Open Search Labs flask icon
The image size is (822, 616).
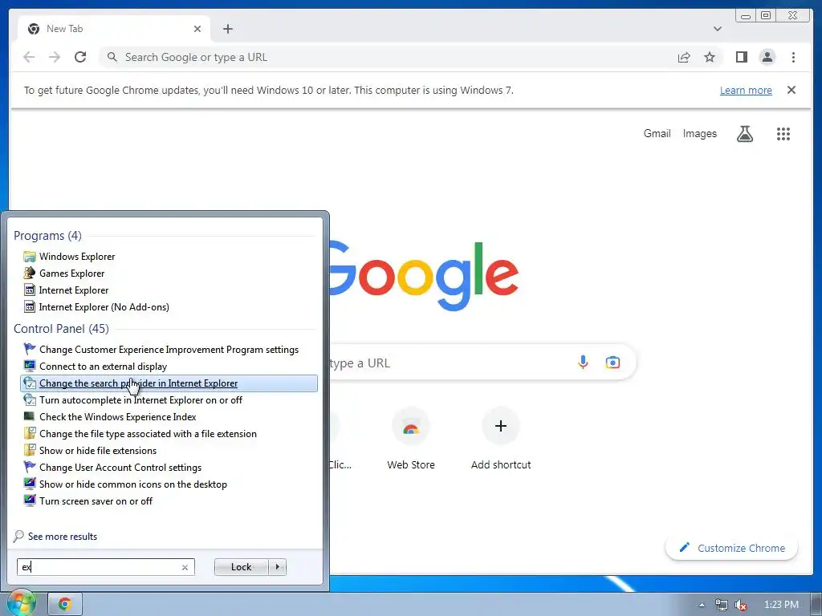tap(744, 134)
